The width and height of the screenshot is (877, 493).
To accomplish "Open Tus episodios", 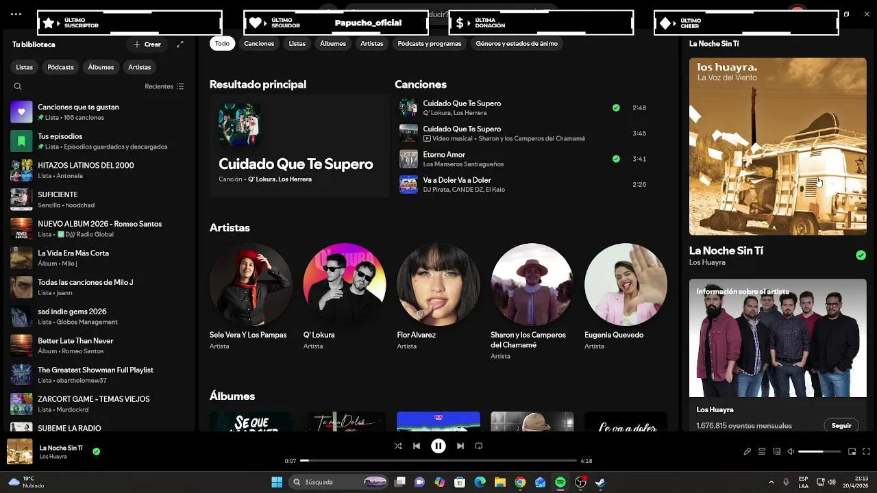I will click(x=99, y=141).
